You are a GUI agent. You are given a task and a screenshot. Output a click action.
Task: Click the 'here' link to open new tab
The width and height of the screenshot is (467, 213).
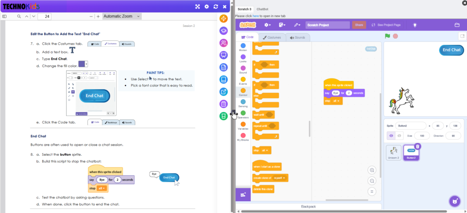coord(255,16)
